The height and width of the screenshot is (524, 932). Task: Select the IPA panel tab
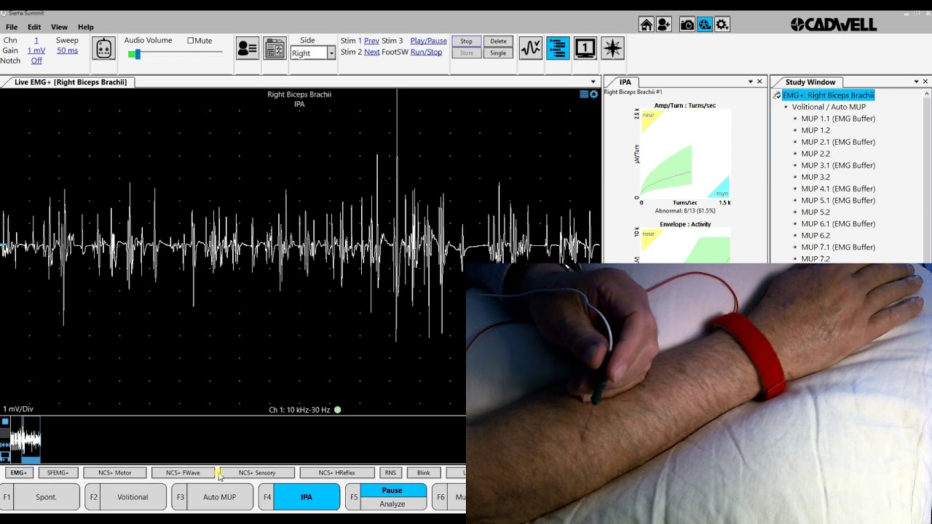pyautogui.click(x=625, y=82)
